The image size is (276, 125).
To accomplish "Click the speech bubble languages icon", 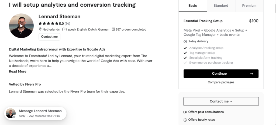I will [x=64, y=29].
